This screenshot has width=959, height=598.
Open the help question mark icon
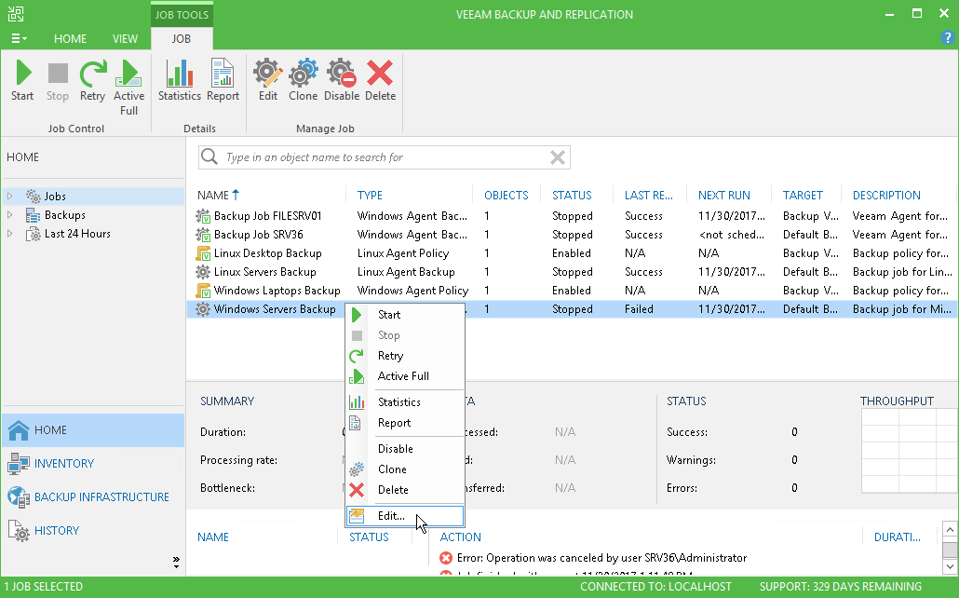[948, 37]
